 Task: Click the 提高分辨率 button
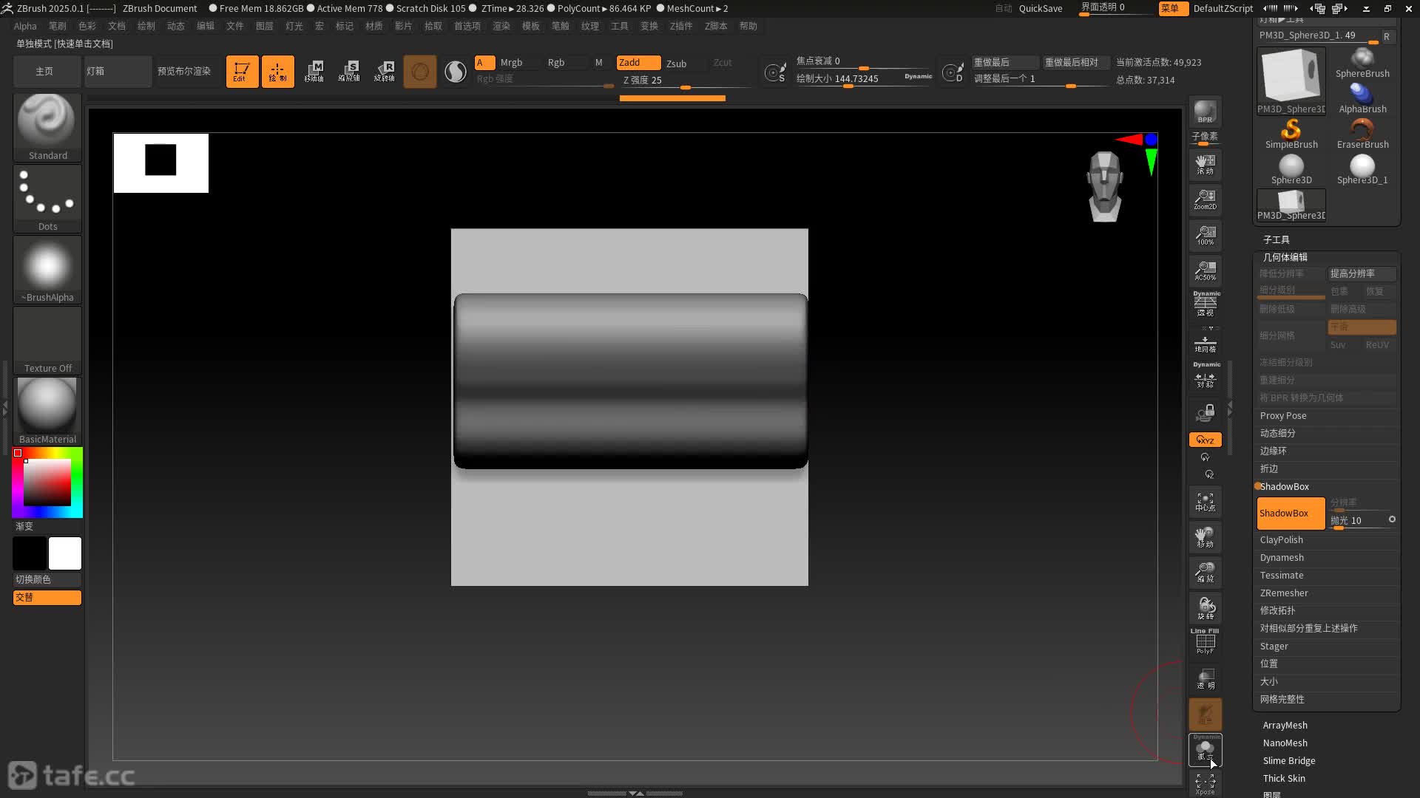(1362, 273)
